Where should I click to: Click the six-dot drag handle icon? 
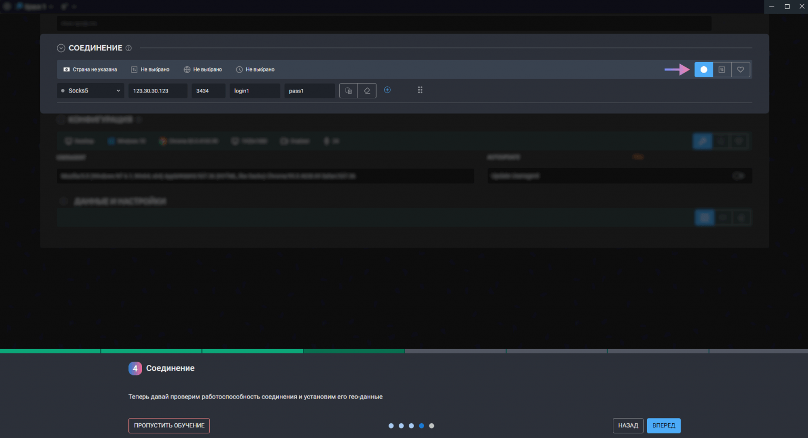(x=420, y=90)
